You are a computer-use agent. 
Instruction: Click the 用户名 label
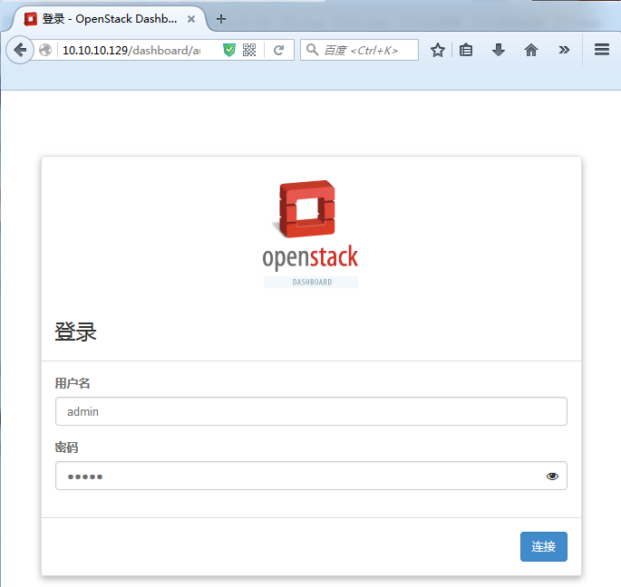click(73, 383)
